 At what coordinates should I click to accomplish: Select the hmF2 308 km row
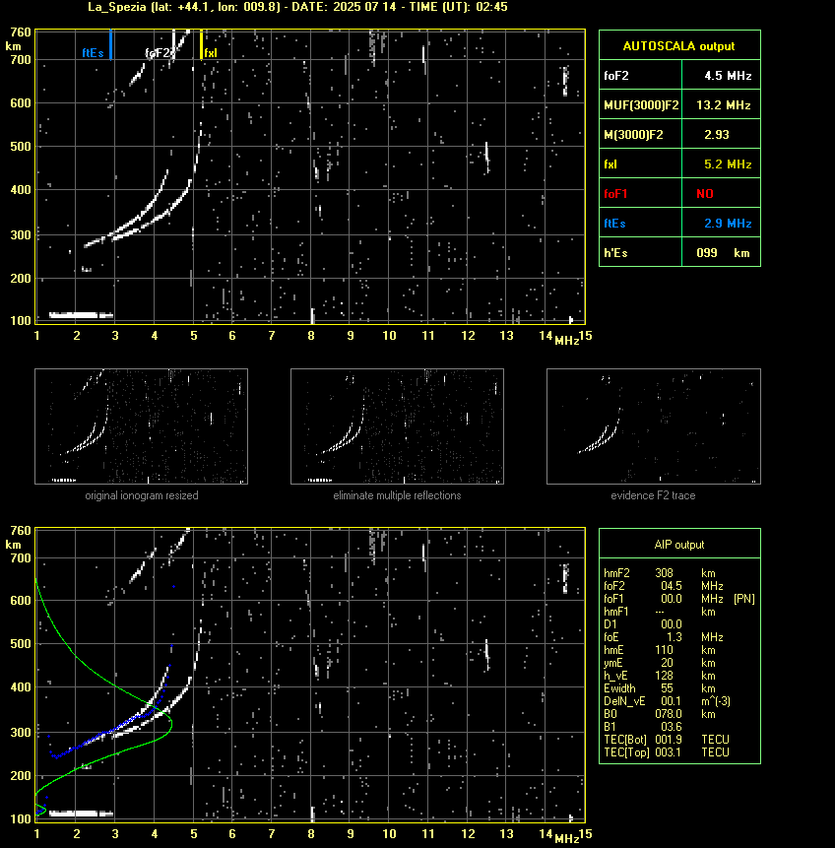tap(660, 573)
